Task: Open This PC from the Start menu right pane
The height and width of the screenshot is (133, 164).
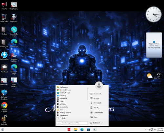Action: tap(95, 108)
